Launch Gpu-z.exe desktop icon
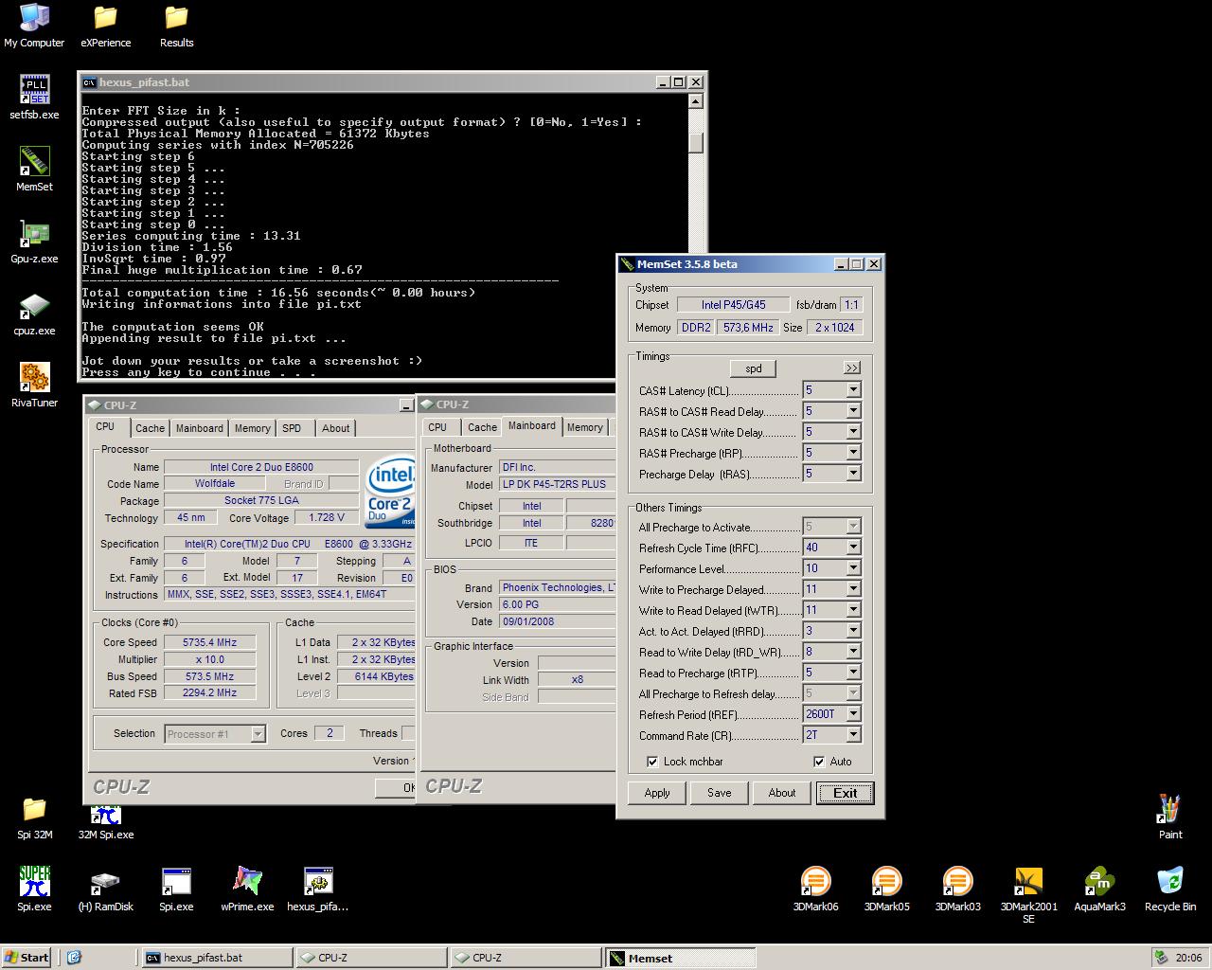The width and height of the screenshot is (1212, 970). tap(34, 242)
